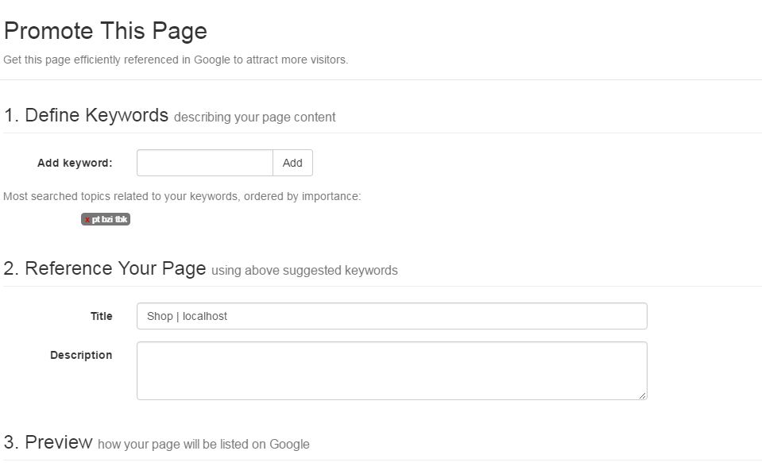The height and width of the screenshot is (474, 762).
Task: Click the bold 'Title' field label
Action: (x=102, y=316)
